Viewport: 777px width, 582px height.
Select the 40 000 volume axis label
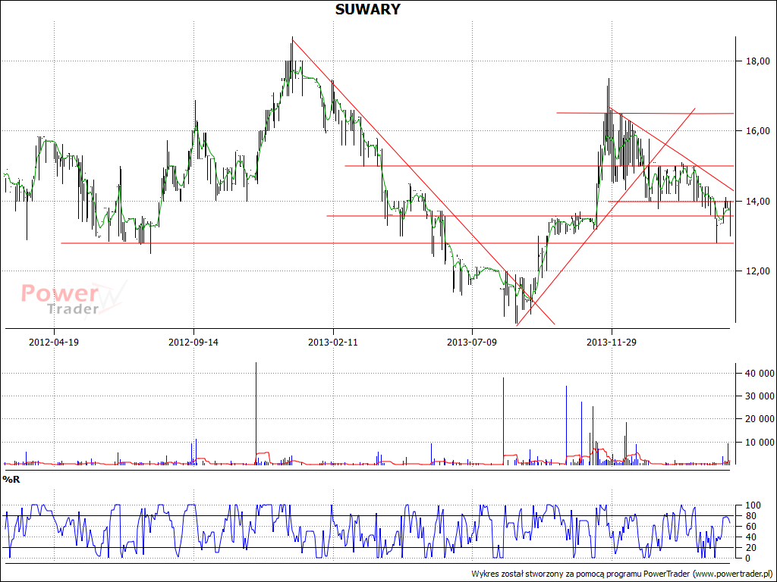coord(759,374)
